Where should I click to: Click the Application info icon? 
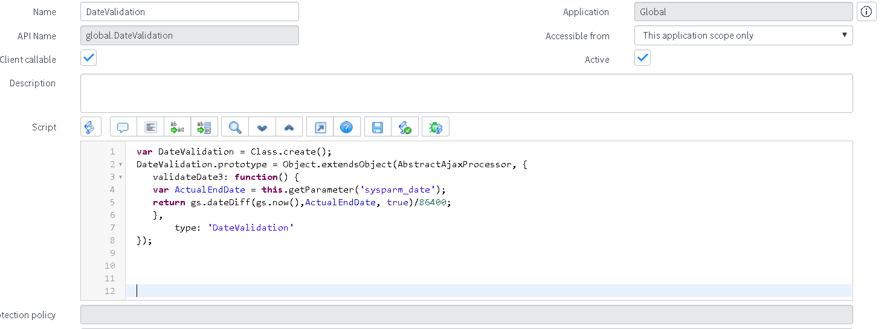(x=866, y=11)
